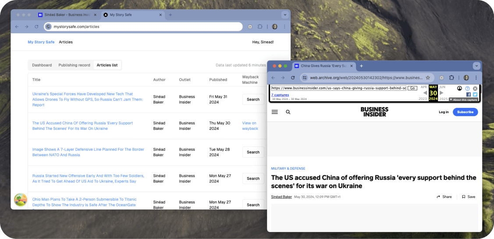Open new tab in archive window
This screenshot has width=494, height=239.
click(361, 66)
